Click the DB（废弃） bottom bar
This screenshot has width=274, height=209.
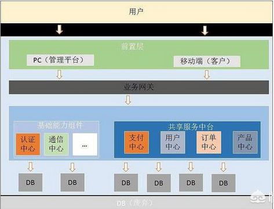click(x=137, y=203)
